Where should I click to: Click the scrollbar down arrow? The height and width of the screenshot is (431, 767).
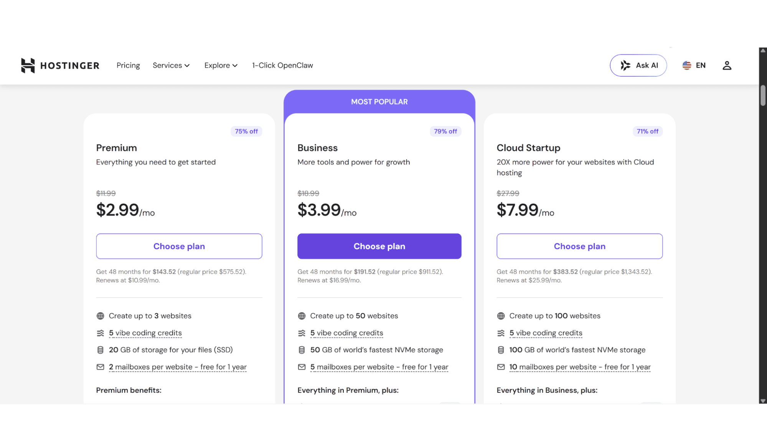tap(763, 401)
